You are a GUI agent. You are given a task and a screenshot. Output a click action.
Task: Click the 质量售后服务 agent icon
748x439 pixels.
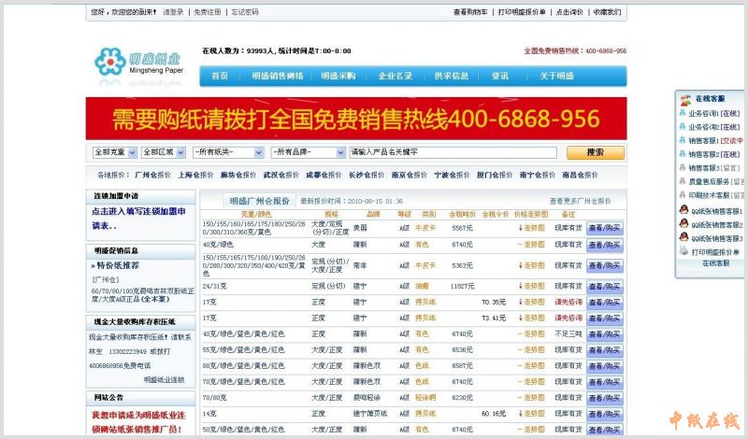pos(683,182)
